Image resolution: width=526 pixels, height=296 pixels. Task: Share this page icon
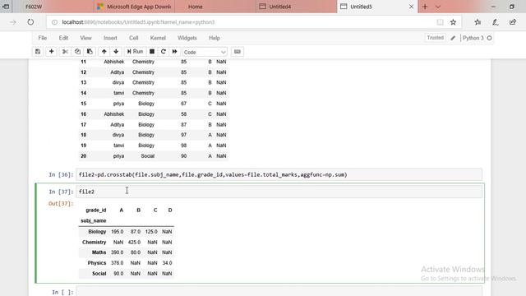tap(513, 22)
